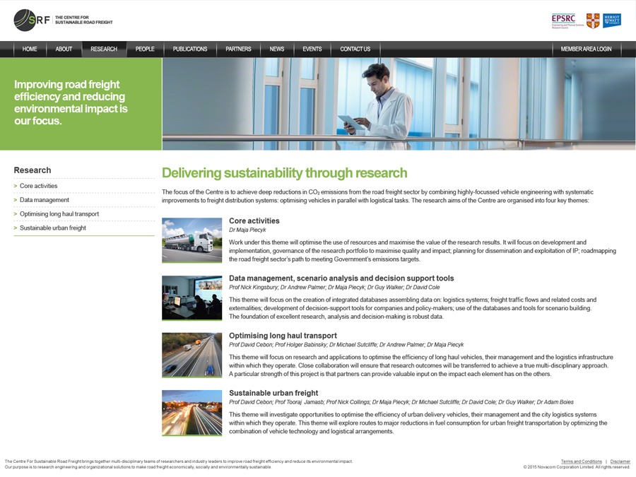Open the Sustainable urban freight heading
Image resolution: width=636 pixels, height=477 pixels.
coord(273,393)
